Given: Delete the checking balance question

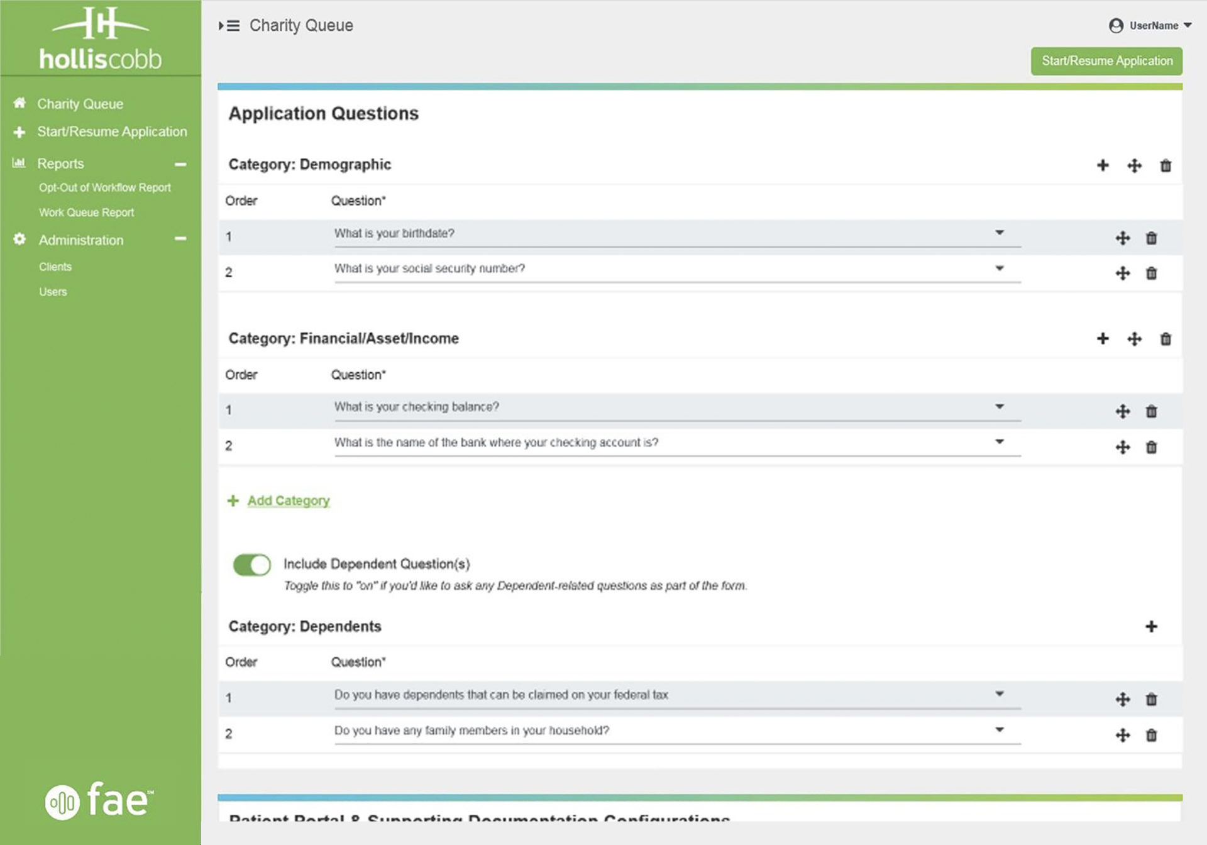Looking at the screenshot, I should (1151, 412).
